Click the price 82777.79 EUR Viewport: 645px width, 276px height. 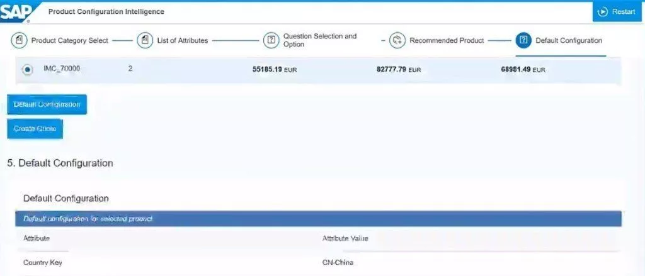click(x=399, y=69)
